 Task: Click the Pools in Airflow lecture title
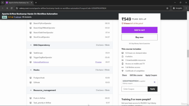pos(39,98)
